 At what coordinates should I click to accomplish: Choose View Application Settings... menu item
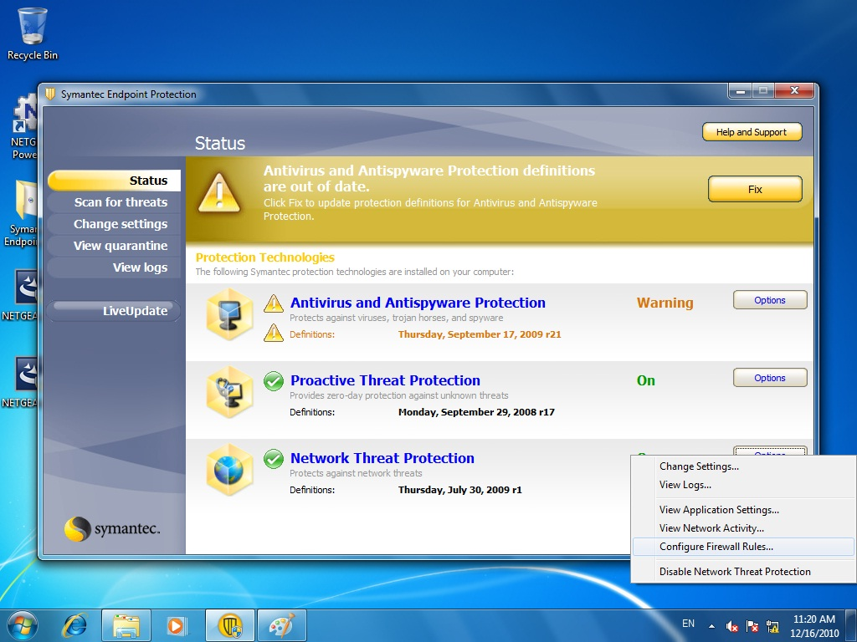(743, 510)
